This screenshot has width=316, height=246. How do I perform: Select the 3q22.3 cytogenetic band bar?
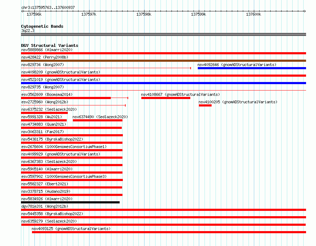coord(163,34)
